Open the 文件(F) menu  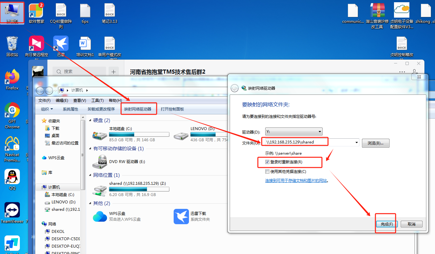(45, 101)
